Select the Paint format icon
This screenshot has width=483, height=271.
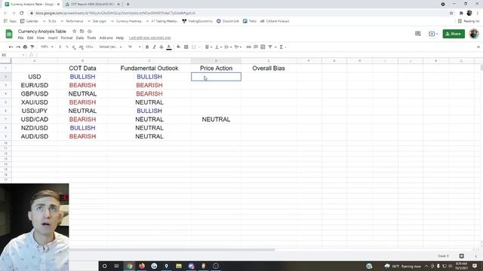[x=32, y=47]
